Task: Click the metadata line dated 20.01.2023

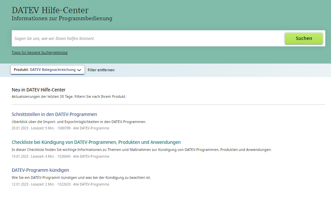Action: point(60,128)
